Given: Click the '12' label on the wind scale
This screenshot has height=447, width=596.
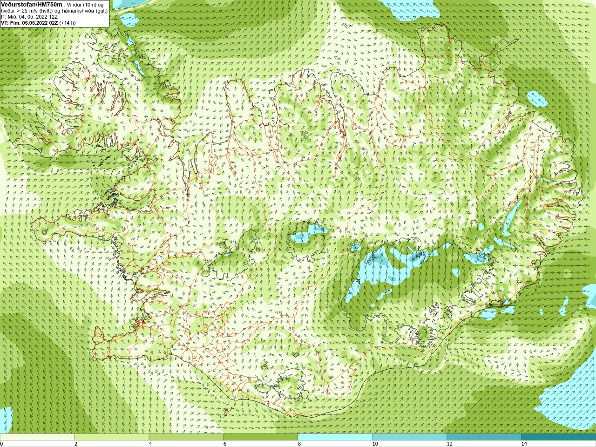Looking at the screenshot, I should 449,444.
